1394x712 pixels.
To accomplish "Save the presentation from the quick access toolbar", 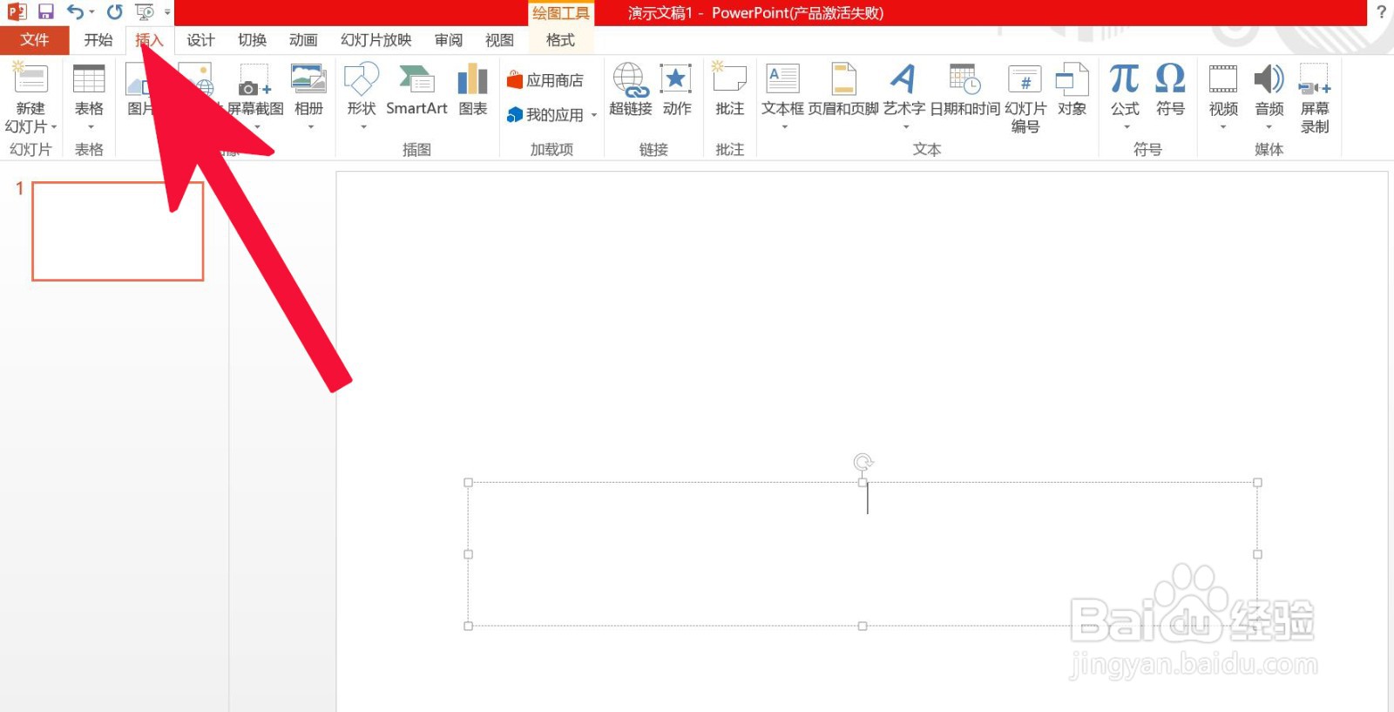I will tap(46, 12).
